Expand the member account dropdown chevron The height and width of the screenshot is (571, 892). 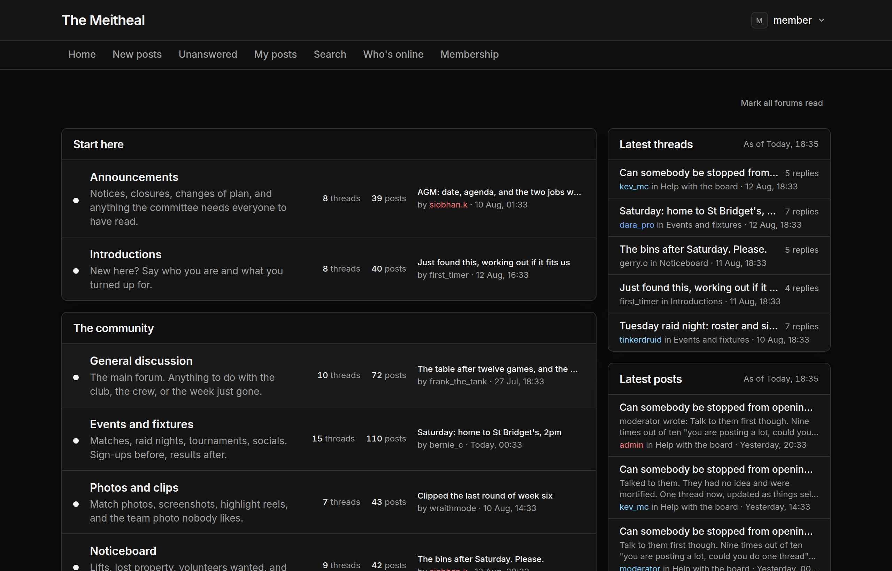tap(822, 21)
